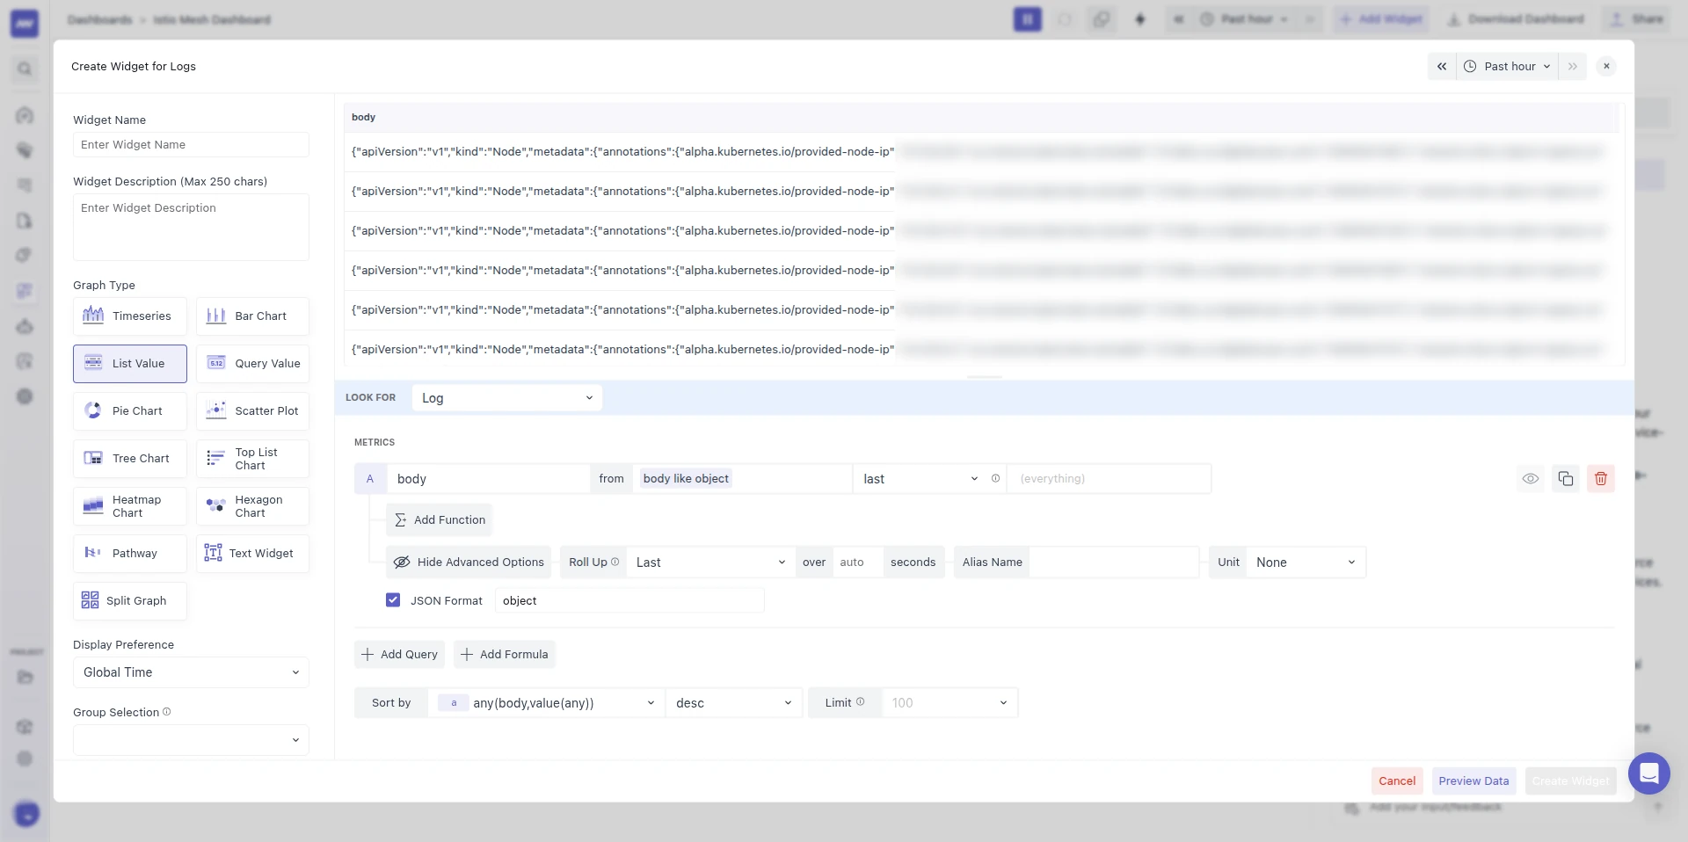The height and width of the screenshot is (842, 1688).
Task: Open the Limit 100 dropdown
Action: (x=949, y=703)
